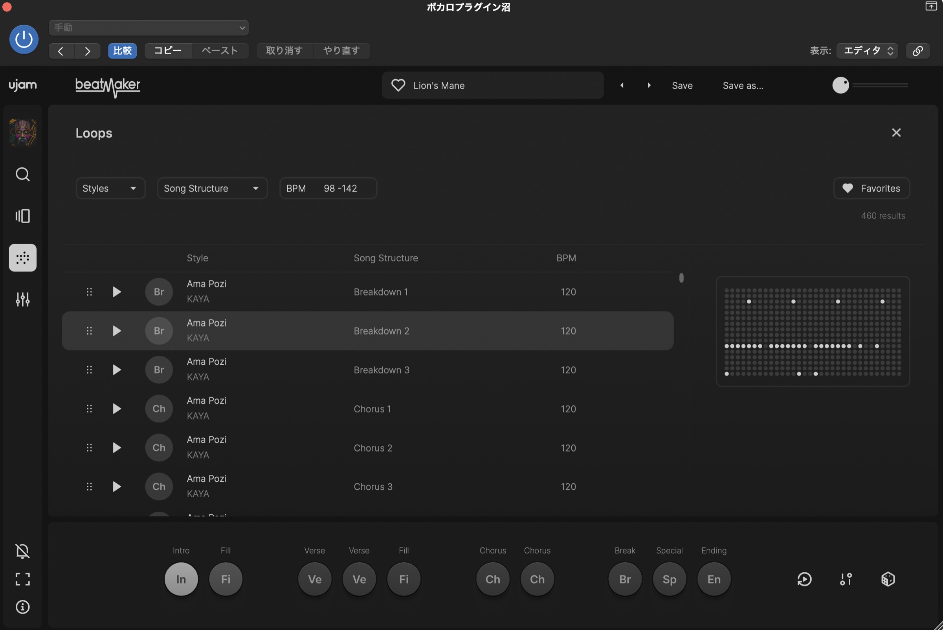Open the mixer sliders view in sidebar

click(22, 299)
